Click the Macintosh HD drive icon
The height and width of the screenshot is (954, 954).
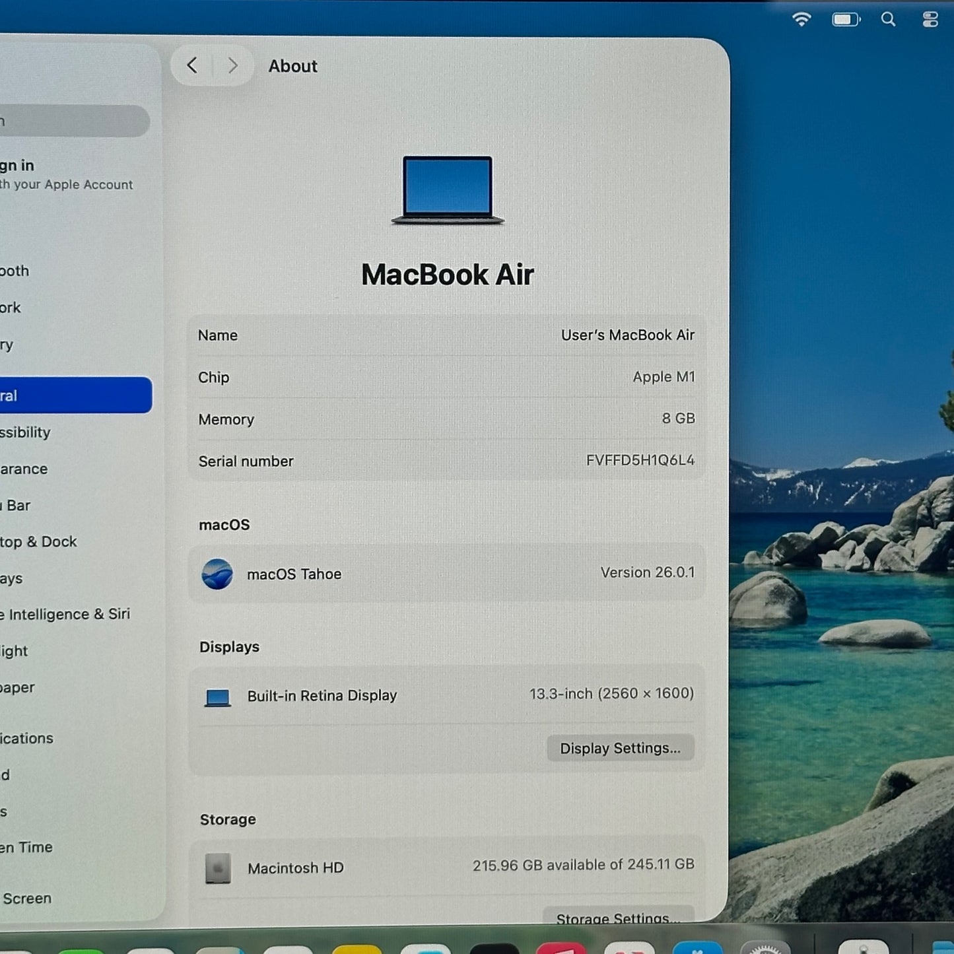[218, 868]
